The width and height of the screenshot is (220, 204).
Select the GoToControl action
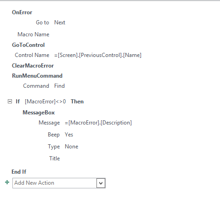point(28,45)
